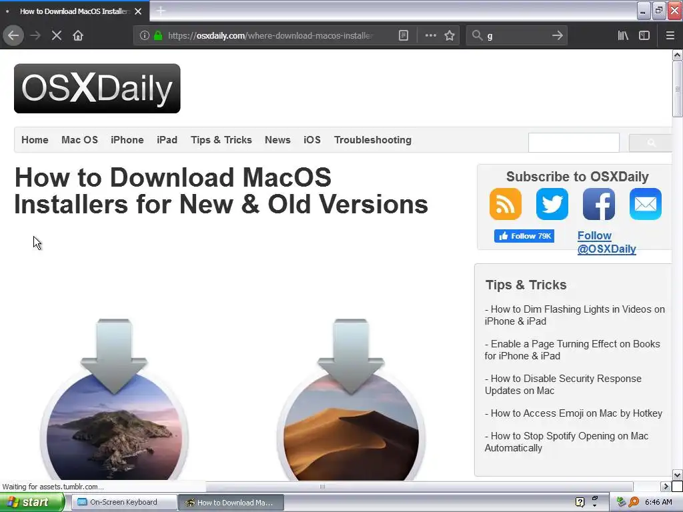683x512 pixels.
Task: Open OSXDaily Twitter bird icon
Action: (552, 204)
